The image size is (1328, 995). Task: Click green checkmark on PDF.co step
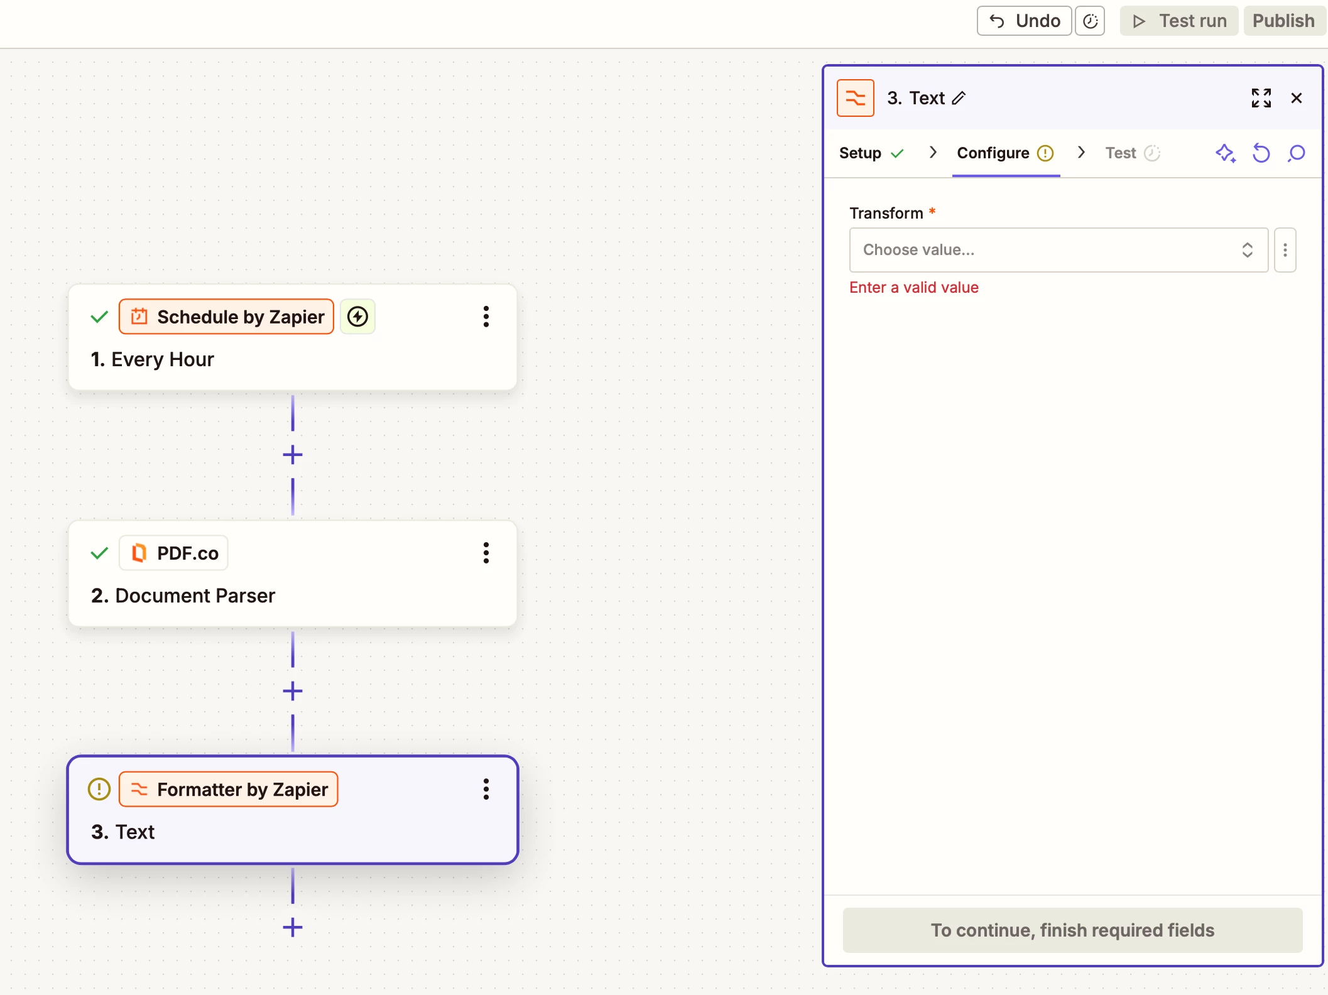[99, 553]
